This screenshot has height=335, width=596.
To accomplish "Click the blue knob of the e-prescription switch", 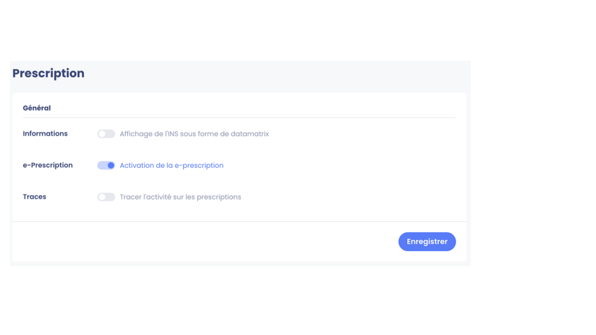I will (111, 165).
